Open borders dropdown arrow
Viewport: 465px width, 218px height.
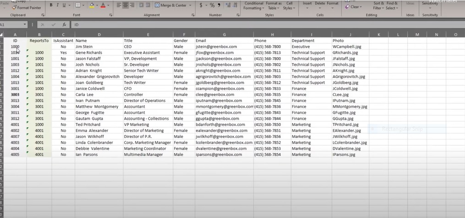point(83,5)
